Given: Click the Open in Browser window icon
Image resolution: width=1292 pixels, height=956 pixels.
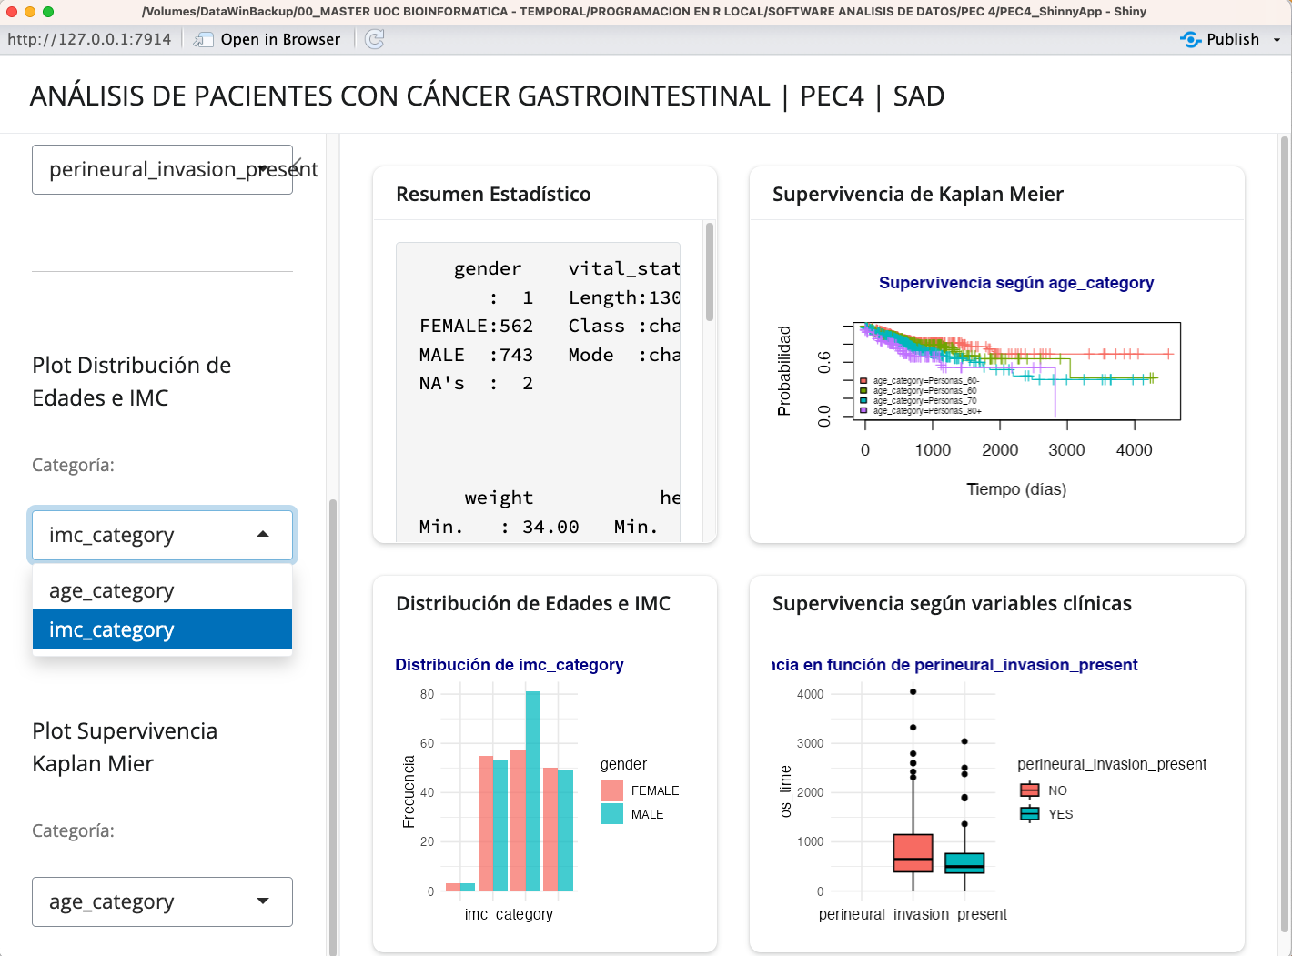Looking at the screenshot, I should (x=202, y=39).
